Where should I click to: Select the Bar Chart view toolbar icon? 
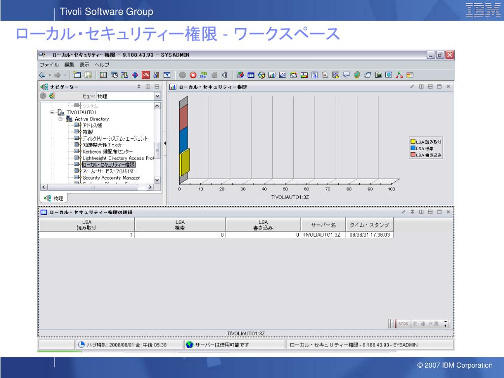point(272,75)
